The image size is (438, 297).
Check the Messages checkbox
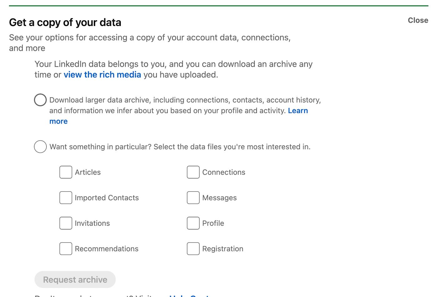click(193, 198)
